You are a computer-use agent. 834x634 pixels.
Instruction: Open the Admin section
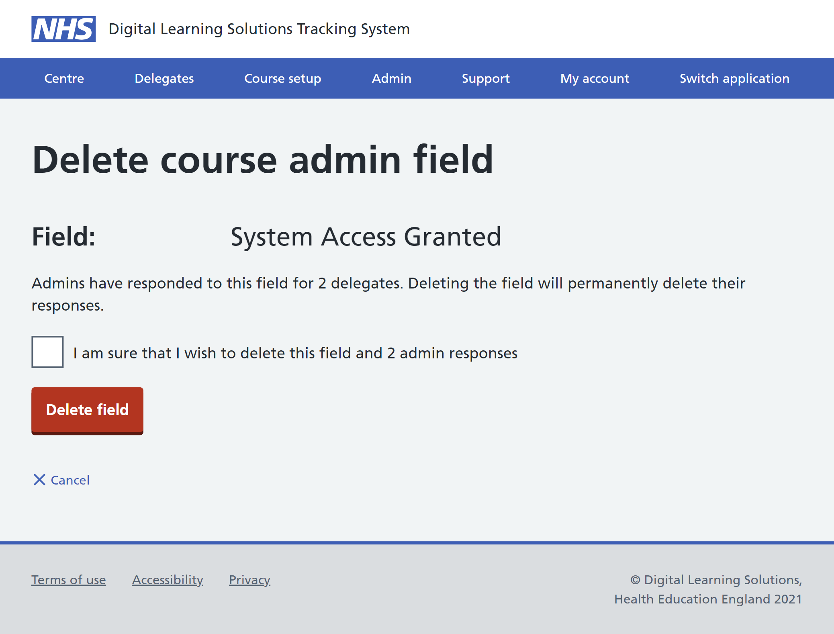[391, 78]
